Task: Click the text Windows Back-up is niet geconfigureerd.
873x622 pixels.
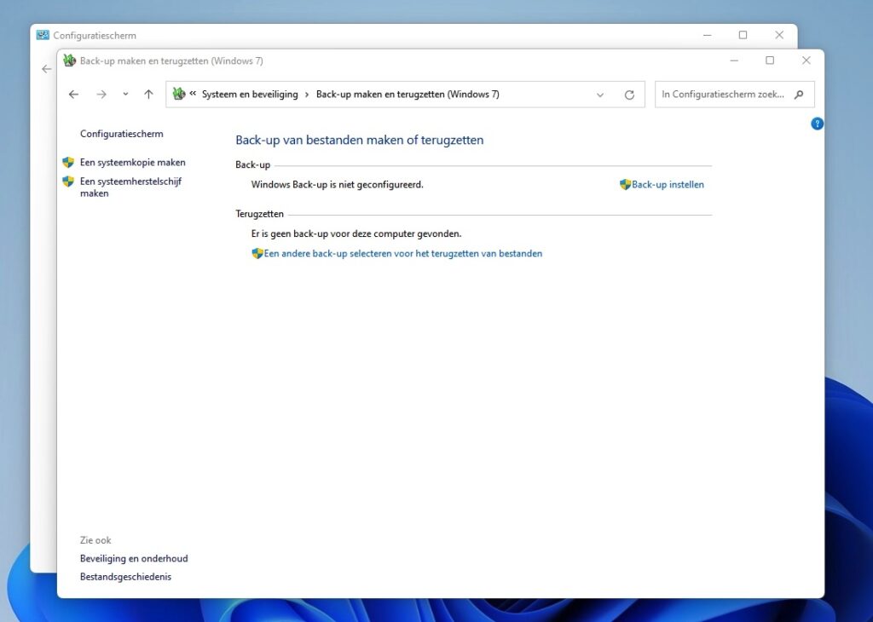Action: pyautogui.click(x=337, y=185)
